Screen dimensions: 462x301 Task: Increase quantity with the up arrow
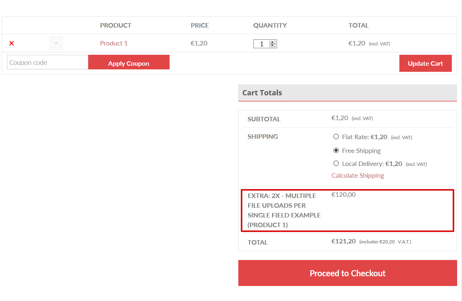point(272,42)
